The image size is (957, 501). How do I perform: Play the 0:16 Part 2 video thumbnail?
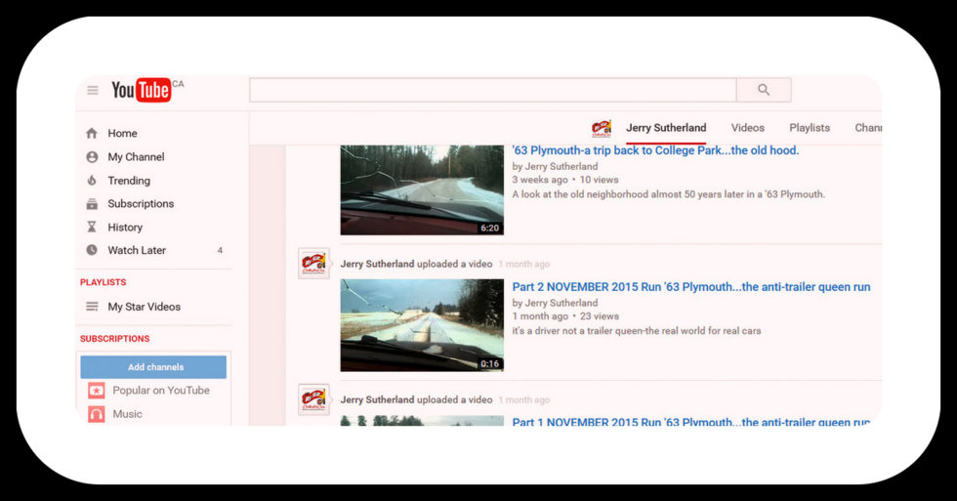(x=422, y=325)
